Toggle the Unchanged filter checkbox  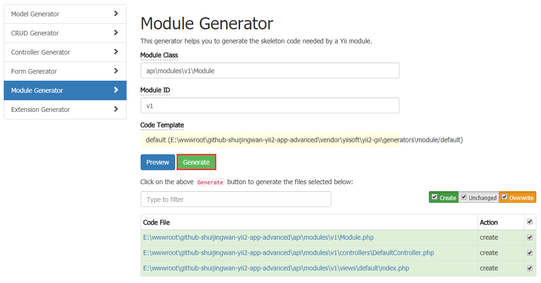click(x=464, y=197)
